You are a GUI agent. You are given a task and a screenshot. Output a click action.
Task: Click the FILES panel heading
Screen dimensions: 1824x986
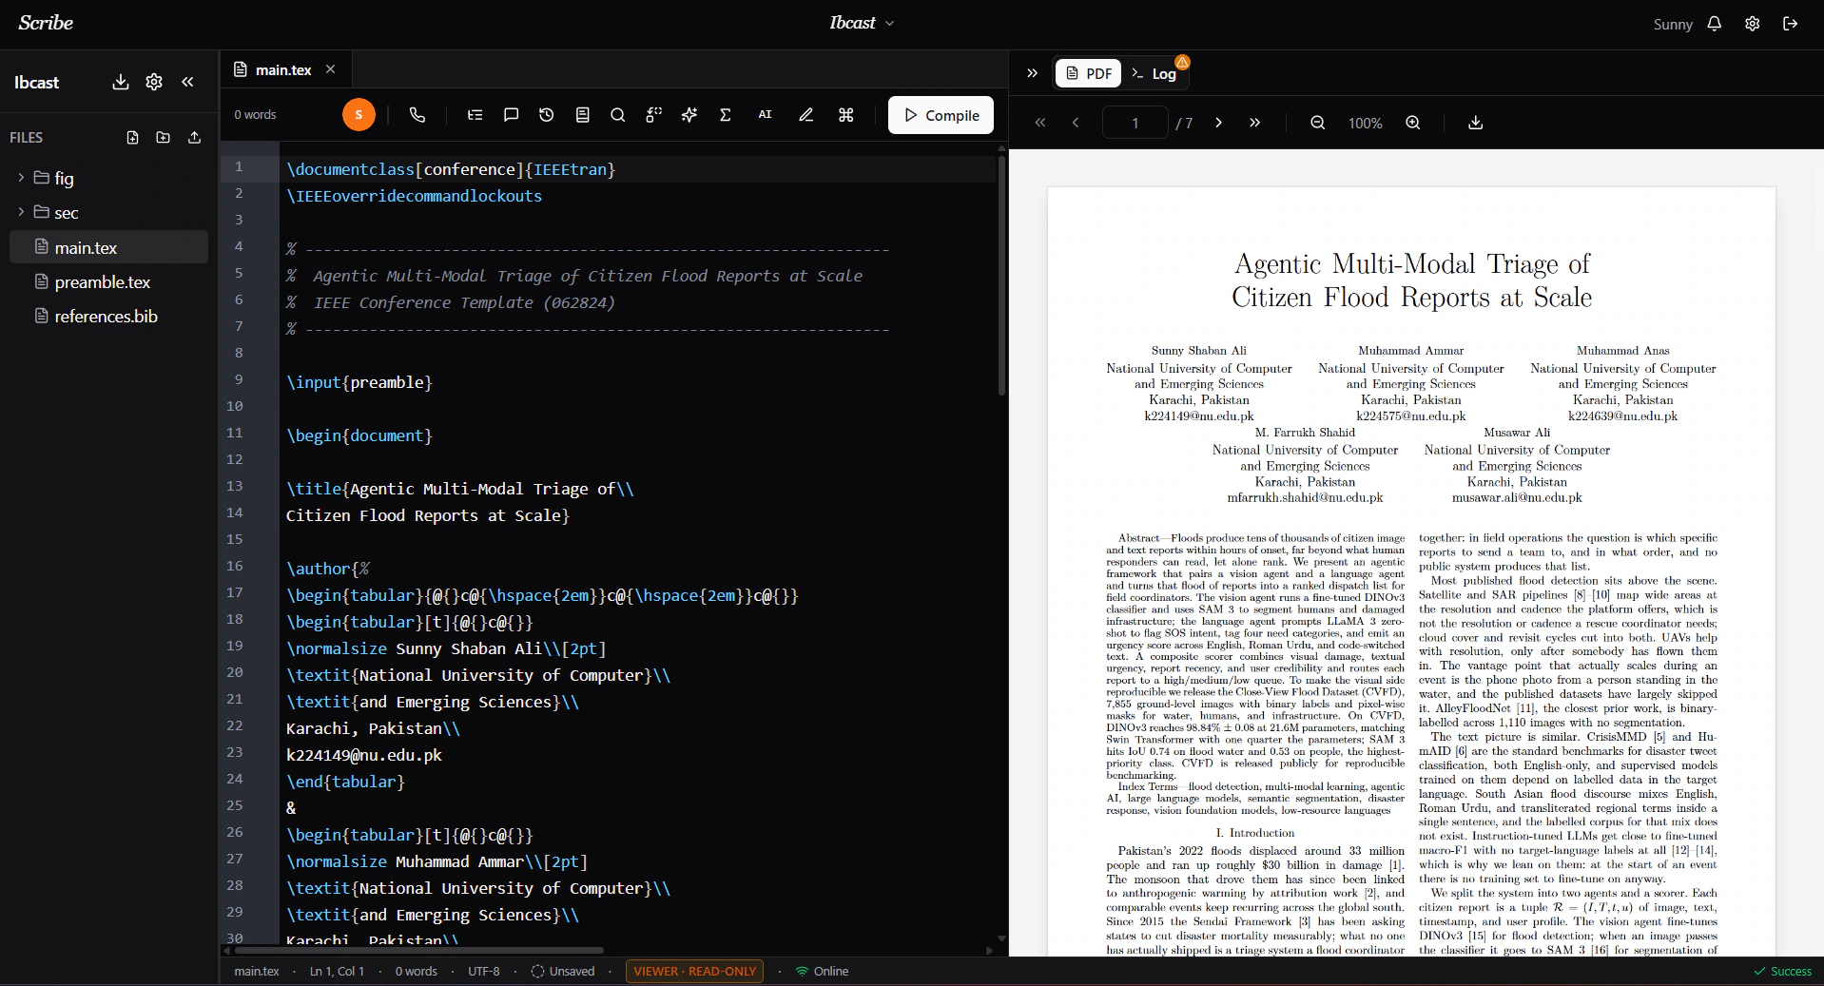[27, 138]
